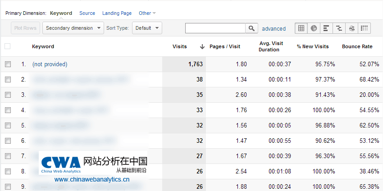Viewport: 383px width, 191px height.
Task: Select the comparison view icon
Action: point(339,28)
